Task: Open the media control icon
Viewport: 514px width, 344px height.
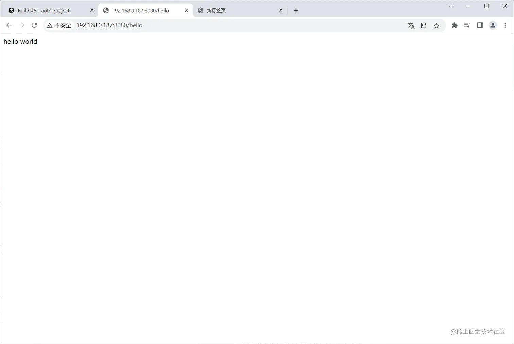Action: pyautogui.click(x=467, y=25)
